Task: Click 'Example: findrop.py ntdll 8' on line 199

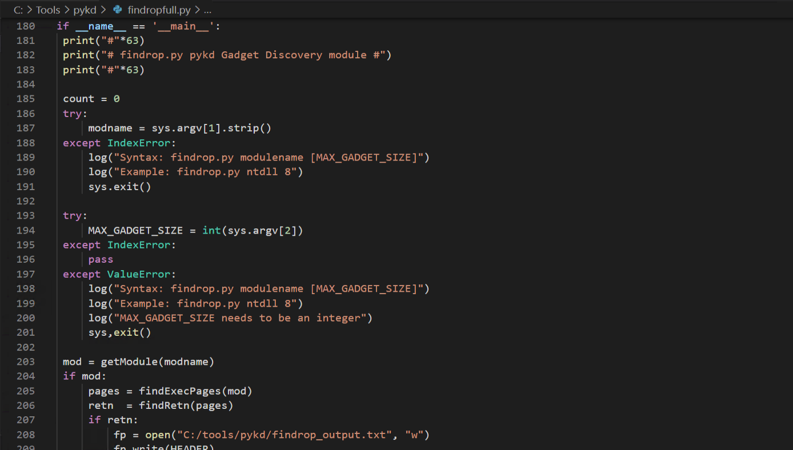Action: [205, 303]
